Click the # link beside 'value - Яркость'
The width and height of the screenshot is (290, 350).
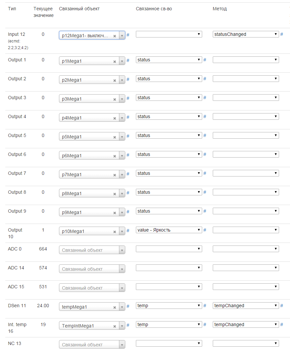pos(205,230)
